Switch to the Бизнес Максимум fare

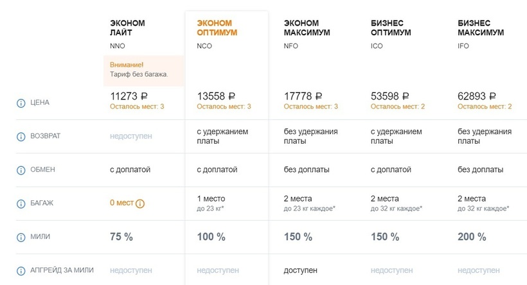click(x=480, y=28)
